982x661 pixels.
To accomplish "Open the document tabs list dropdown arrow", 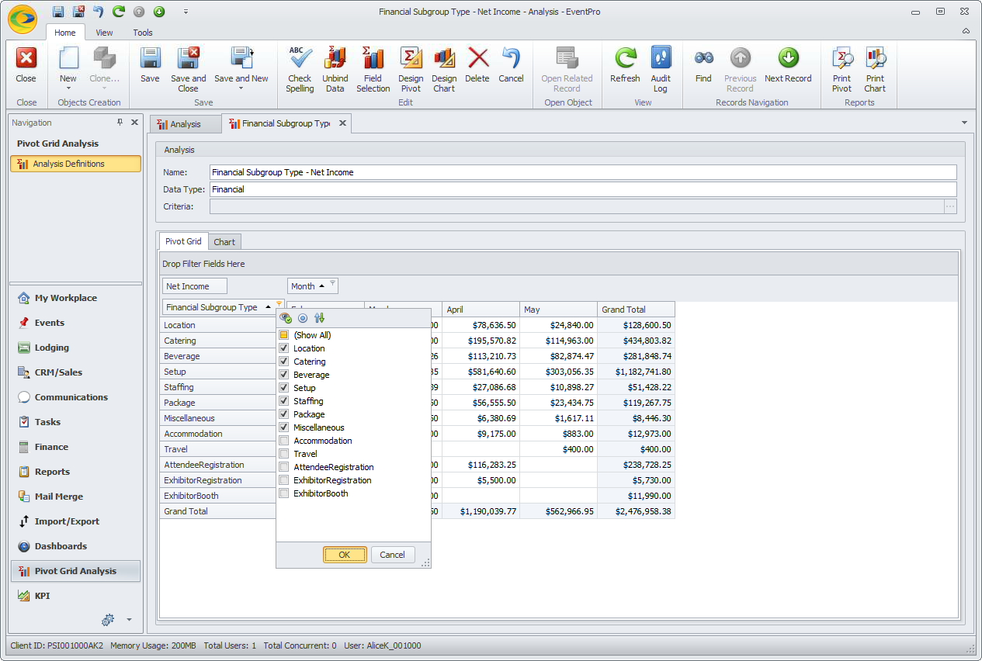I will 964,123.
